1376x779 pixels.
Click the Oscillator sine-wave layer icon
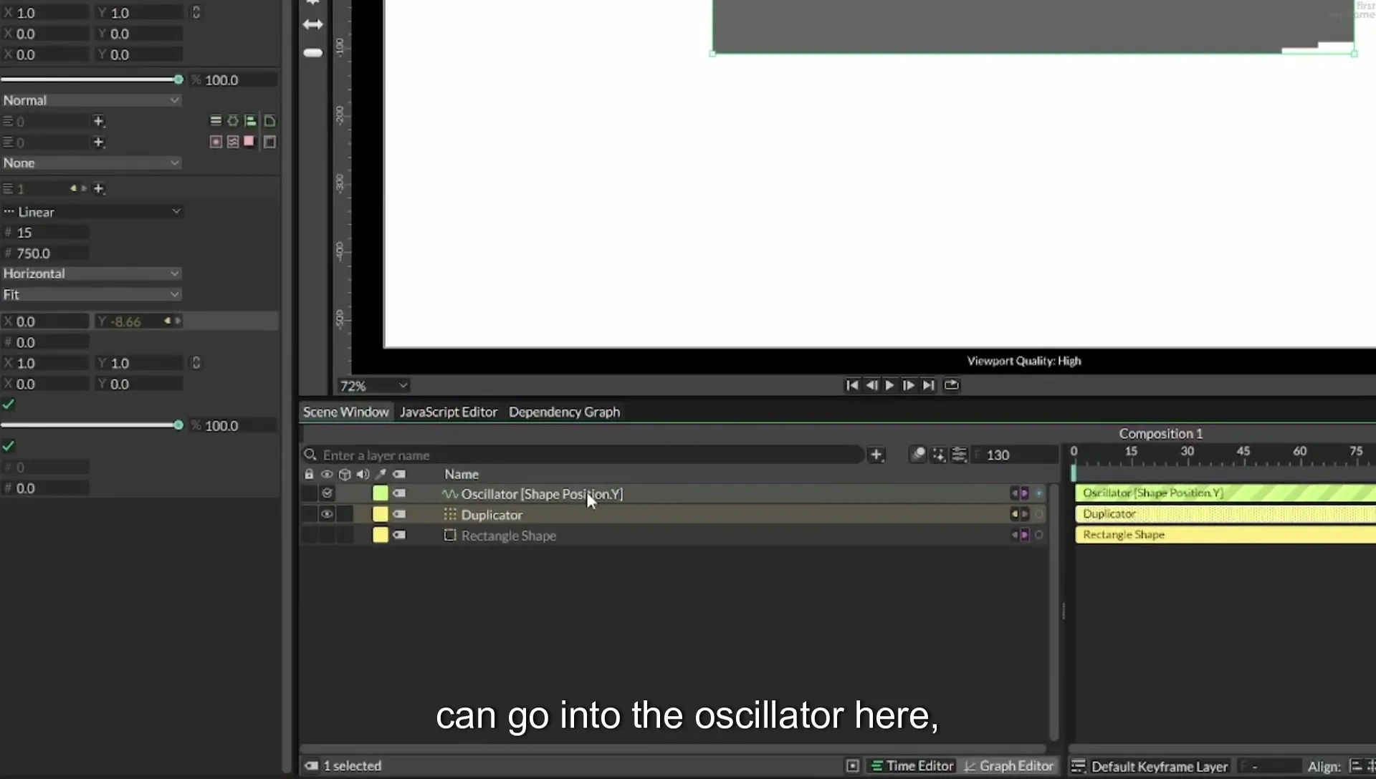point(450,494)
